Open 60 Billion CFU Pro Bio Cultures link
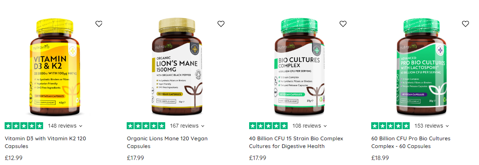This screenshot has width=479, height=165. coord(411,142)
